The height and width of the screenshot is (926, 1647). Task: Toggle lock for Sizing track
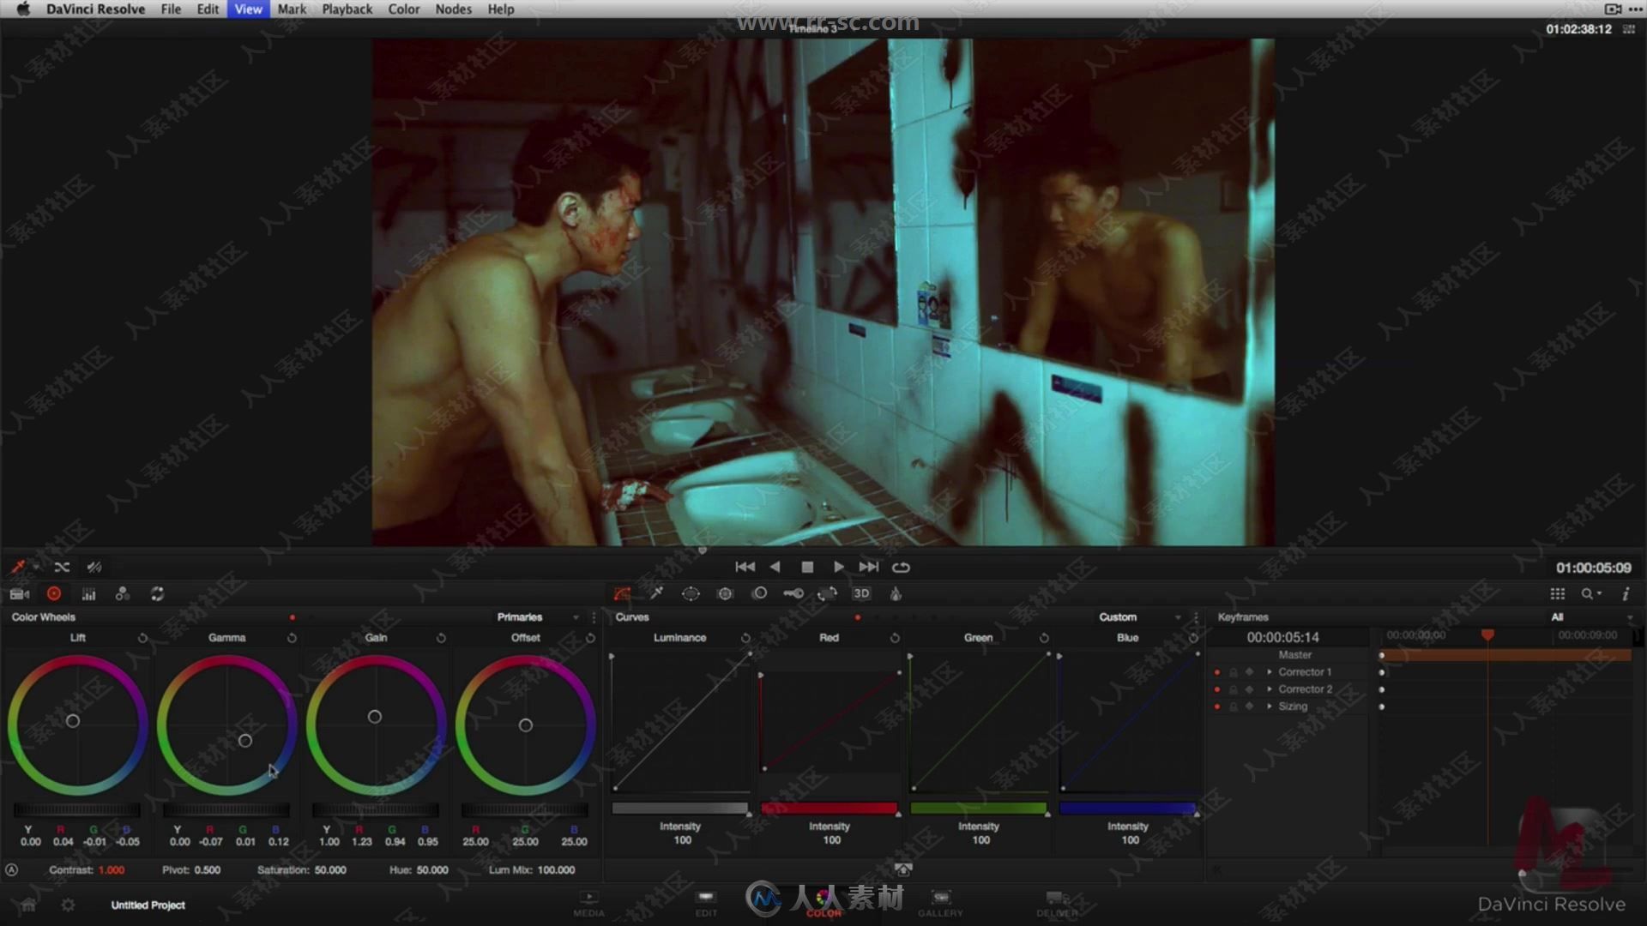pyautogui.click(x=1234, y=707)
